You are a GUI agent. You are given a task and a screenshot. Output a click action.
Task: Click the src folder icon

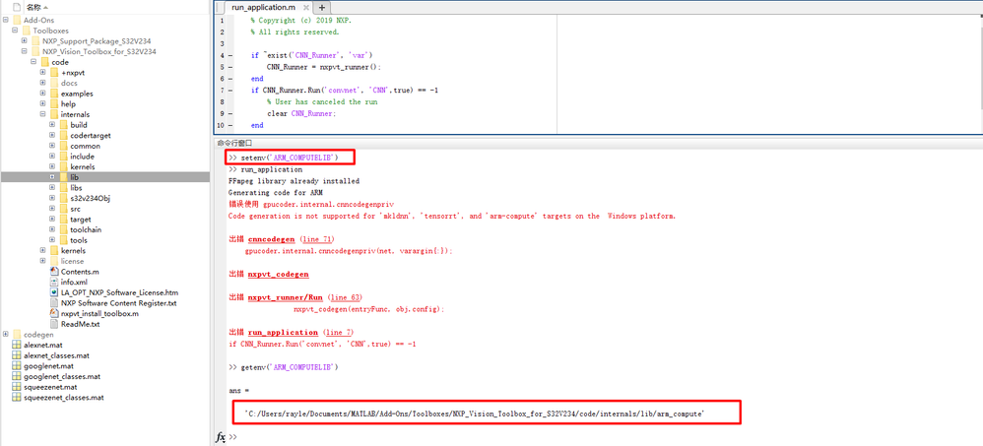coord(63,209)
